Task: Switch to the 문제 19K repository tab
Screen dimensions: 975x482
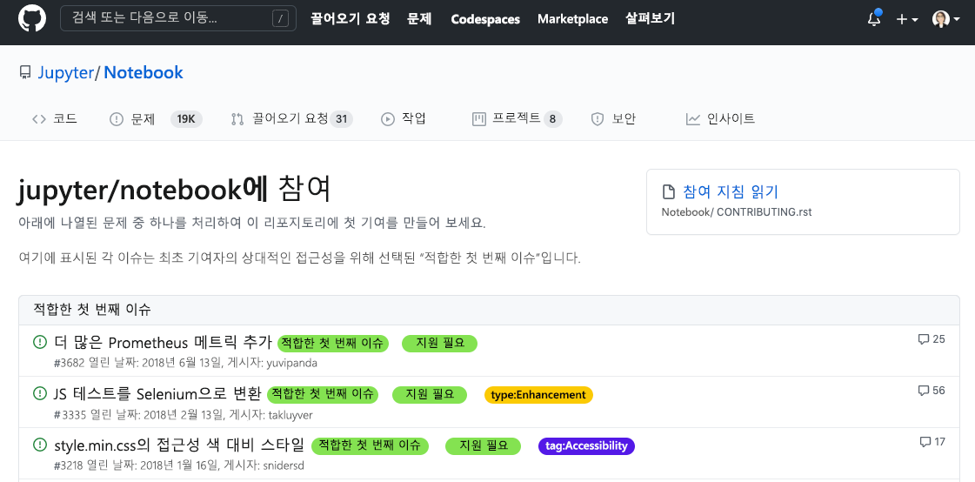Action: pos(156,119)
